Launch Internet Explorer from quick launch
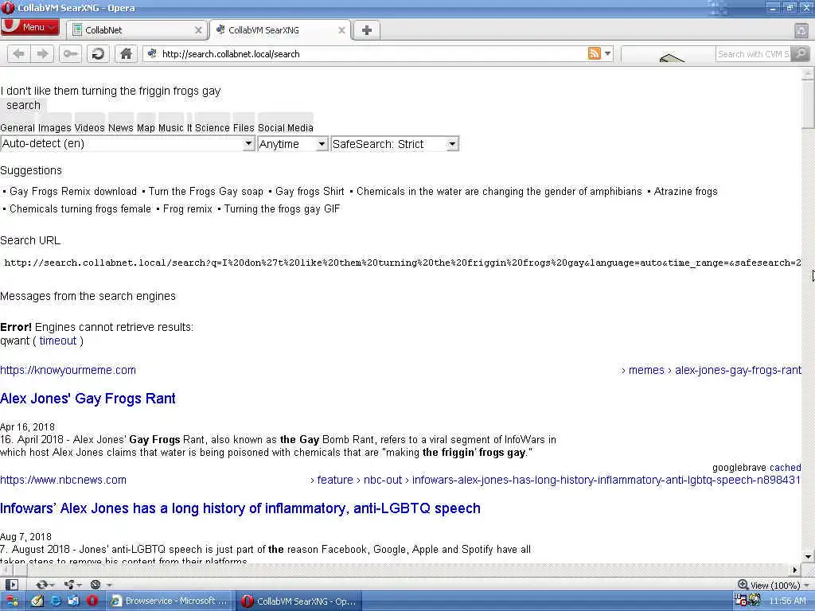The width and height of the screenshot is (815, 611). coord(55,601)
